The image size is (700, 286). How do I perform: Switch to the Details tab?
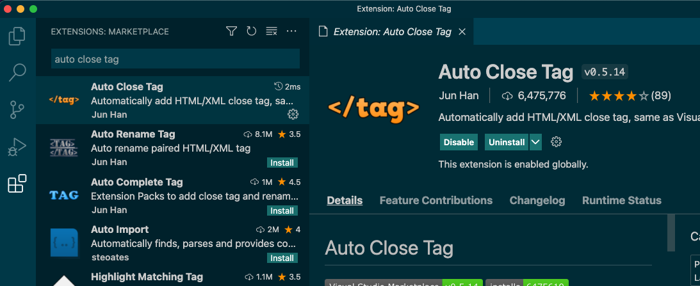coord(345,200)
